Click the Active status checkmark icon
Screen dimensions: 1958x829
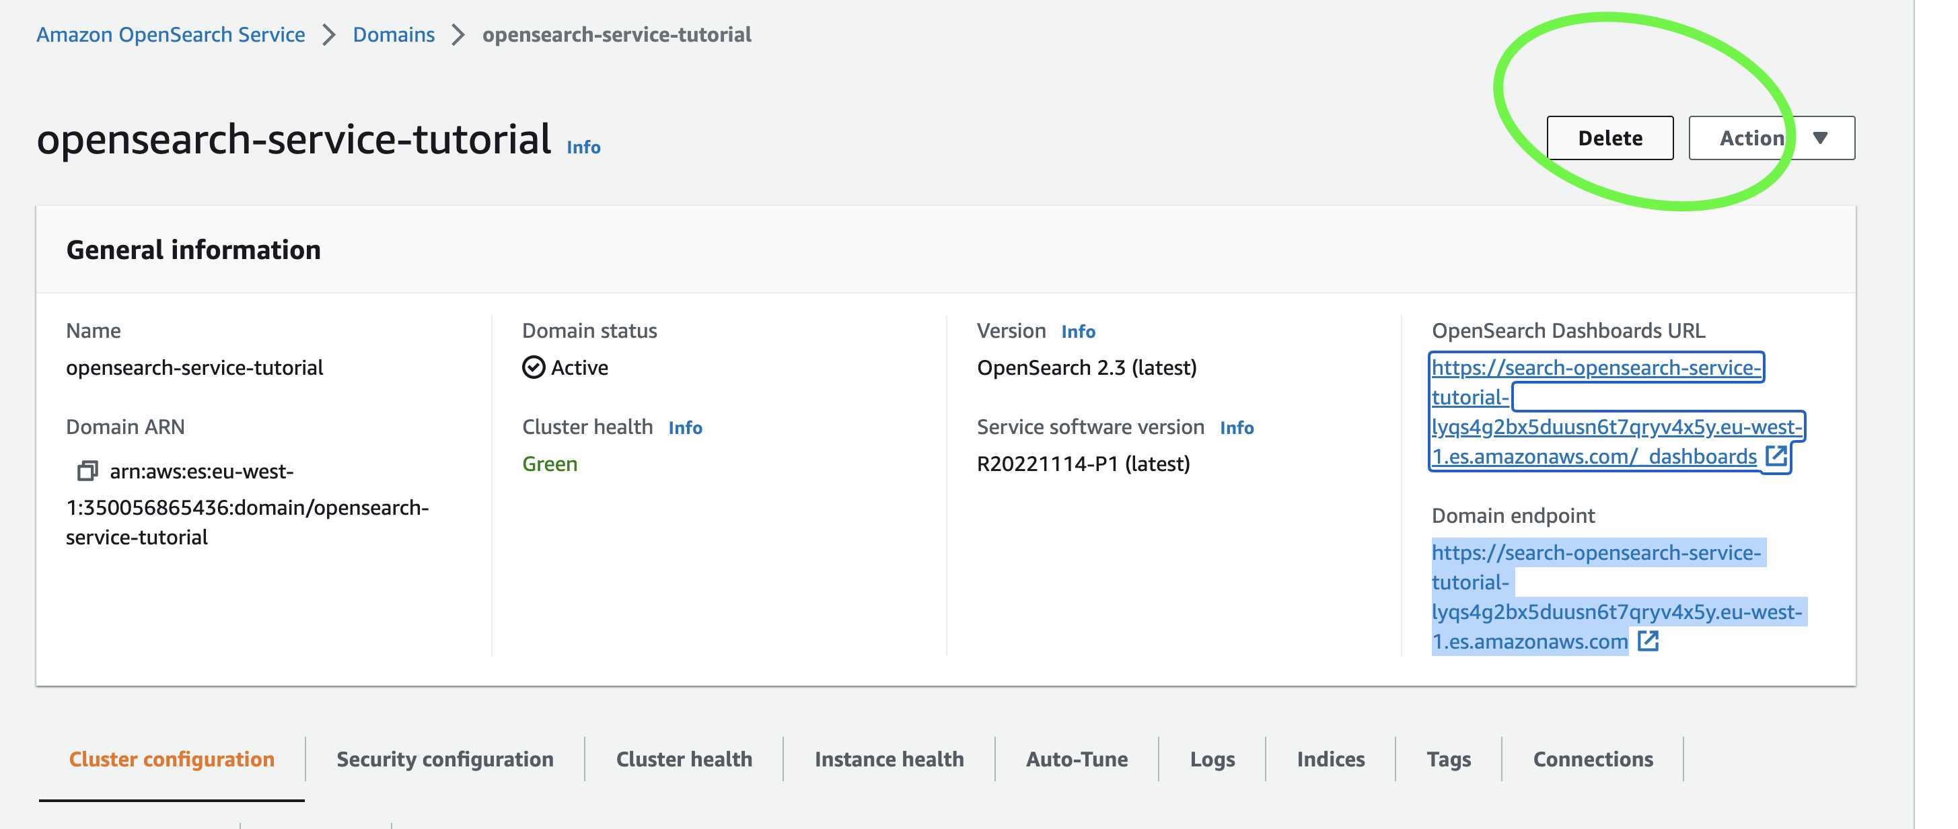[x=534, y=368]
